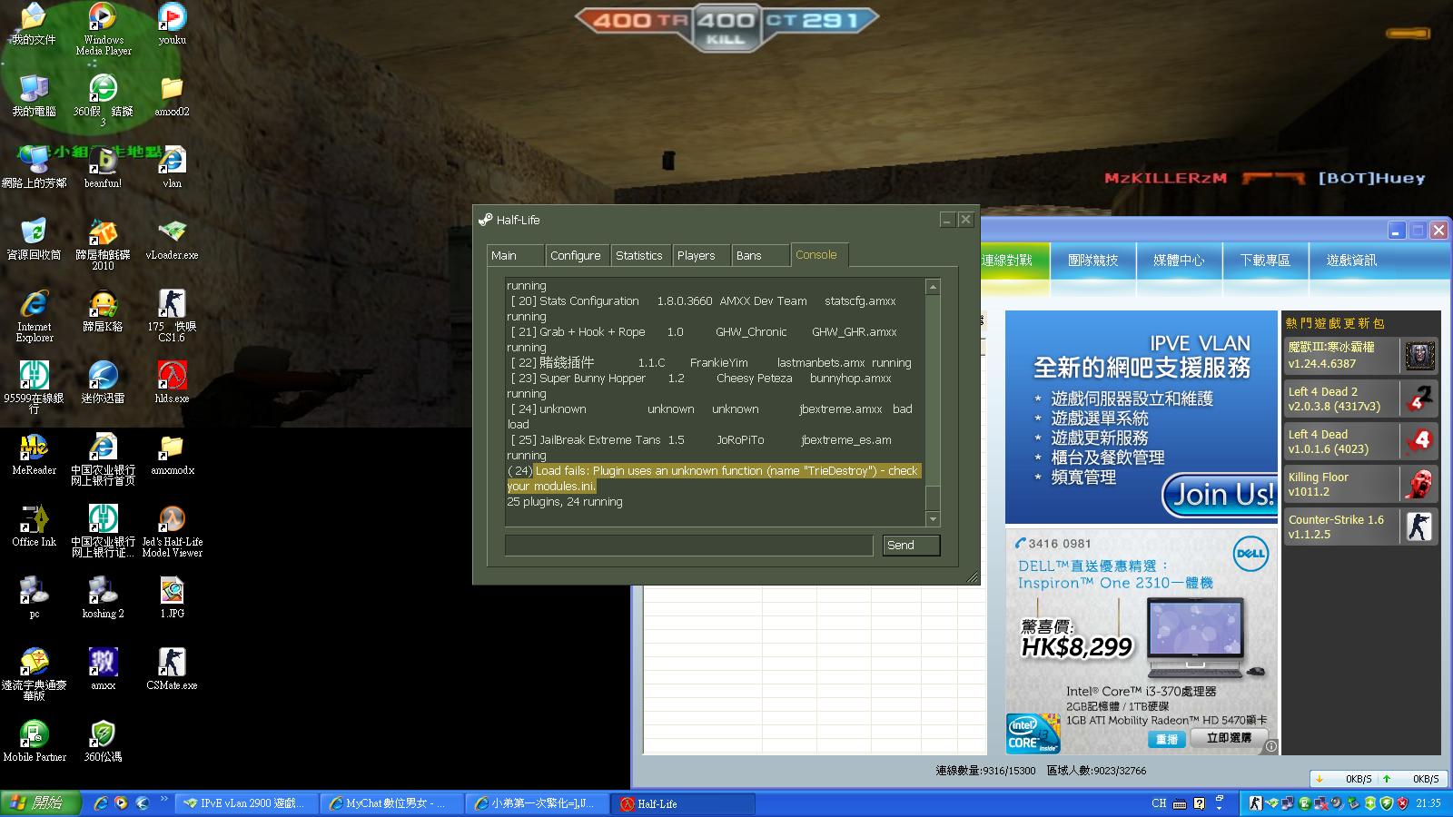Screen dimensions: 1453x817
Task: Switch to the Main tab
Action: pyautogui.click(x=515, y=255)
